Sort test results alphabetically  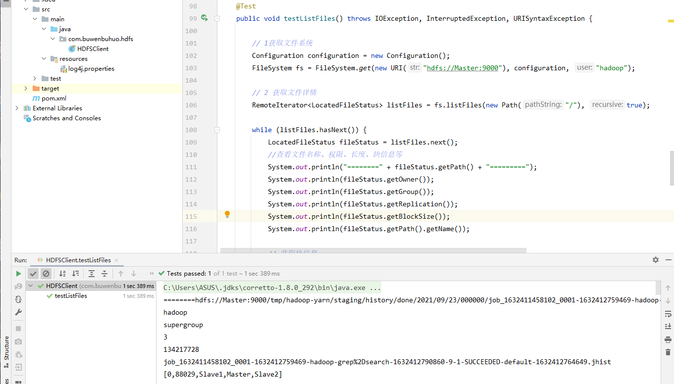[x=62, y=273]
